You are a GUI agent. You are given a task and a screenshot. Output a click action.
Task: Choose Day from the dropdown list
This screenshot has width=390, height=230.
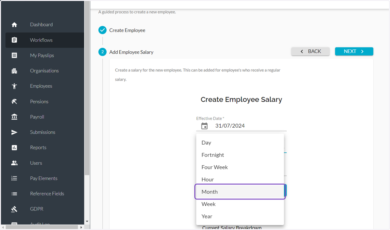[x=240, y=143]
